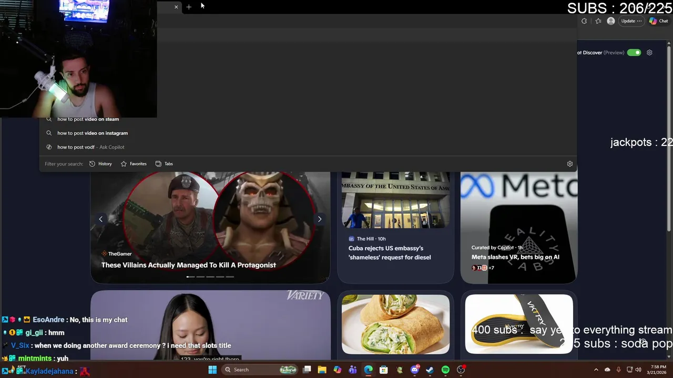This screenshot has width=673, height=378.
Task: Open the Favorites star list icon
Action: [x=598, y=21]
